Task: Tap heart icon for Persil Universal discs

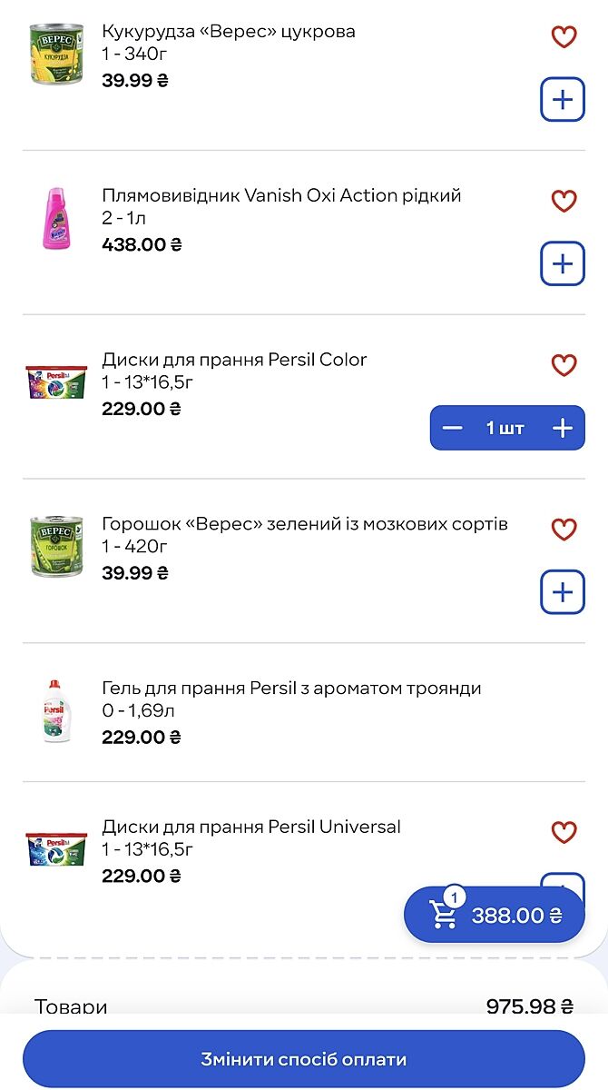Action: [x=564, y=832]
